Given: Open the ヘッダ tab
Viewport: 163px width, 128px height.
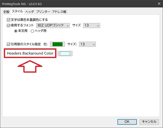Looking at the screenshot, I should click(30, 12).
